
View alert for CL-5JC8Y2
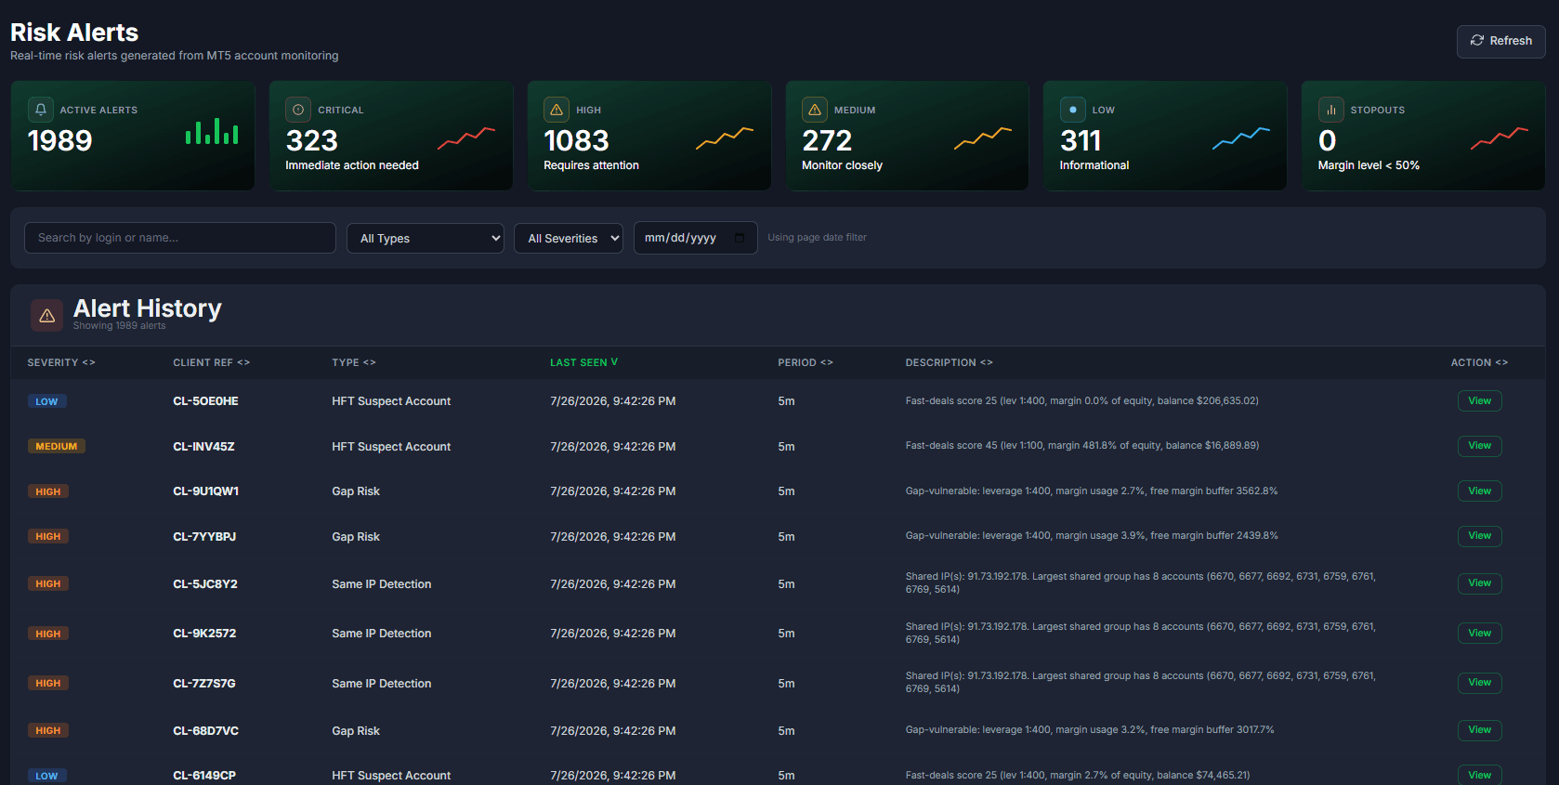click(1479, 583)
